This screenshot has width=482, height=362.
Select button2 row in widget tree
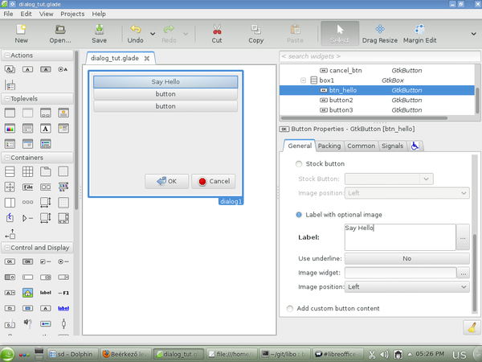click(377, 100)
